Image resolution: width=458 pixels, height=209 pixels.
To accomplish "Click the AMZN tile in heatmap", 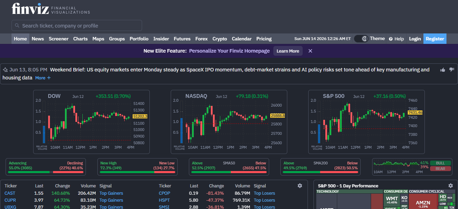I will coord(423,202).
